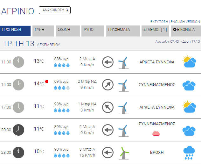Click the red dot beside 14°C

tap(47, 82)
